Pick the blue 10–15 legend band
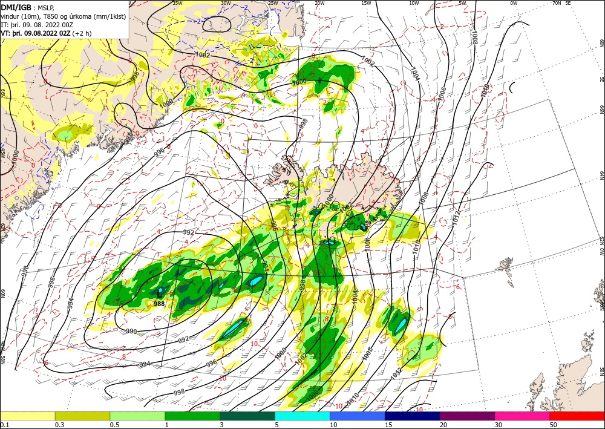The image size is (605, 429). [x=358, y=416]
